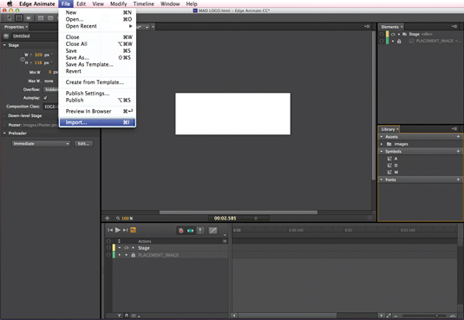Image resolution: width=464 pixels, height=320 pixels.
Task: Select the Rounded Rectangle tool
Action: pos(50,18)
